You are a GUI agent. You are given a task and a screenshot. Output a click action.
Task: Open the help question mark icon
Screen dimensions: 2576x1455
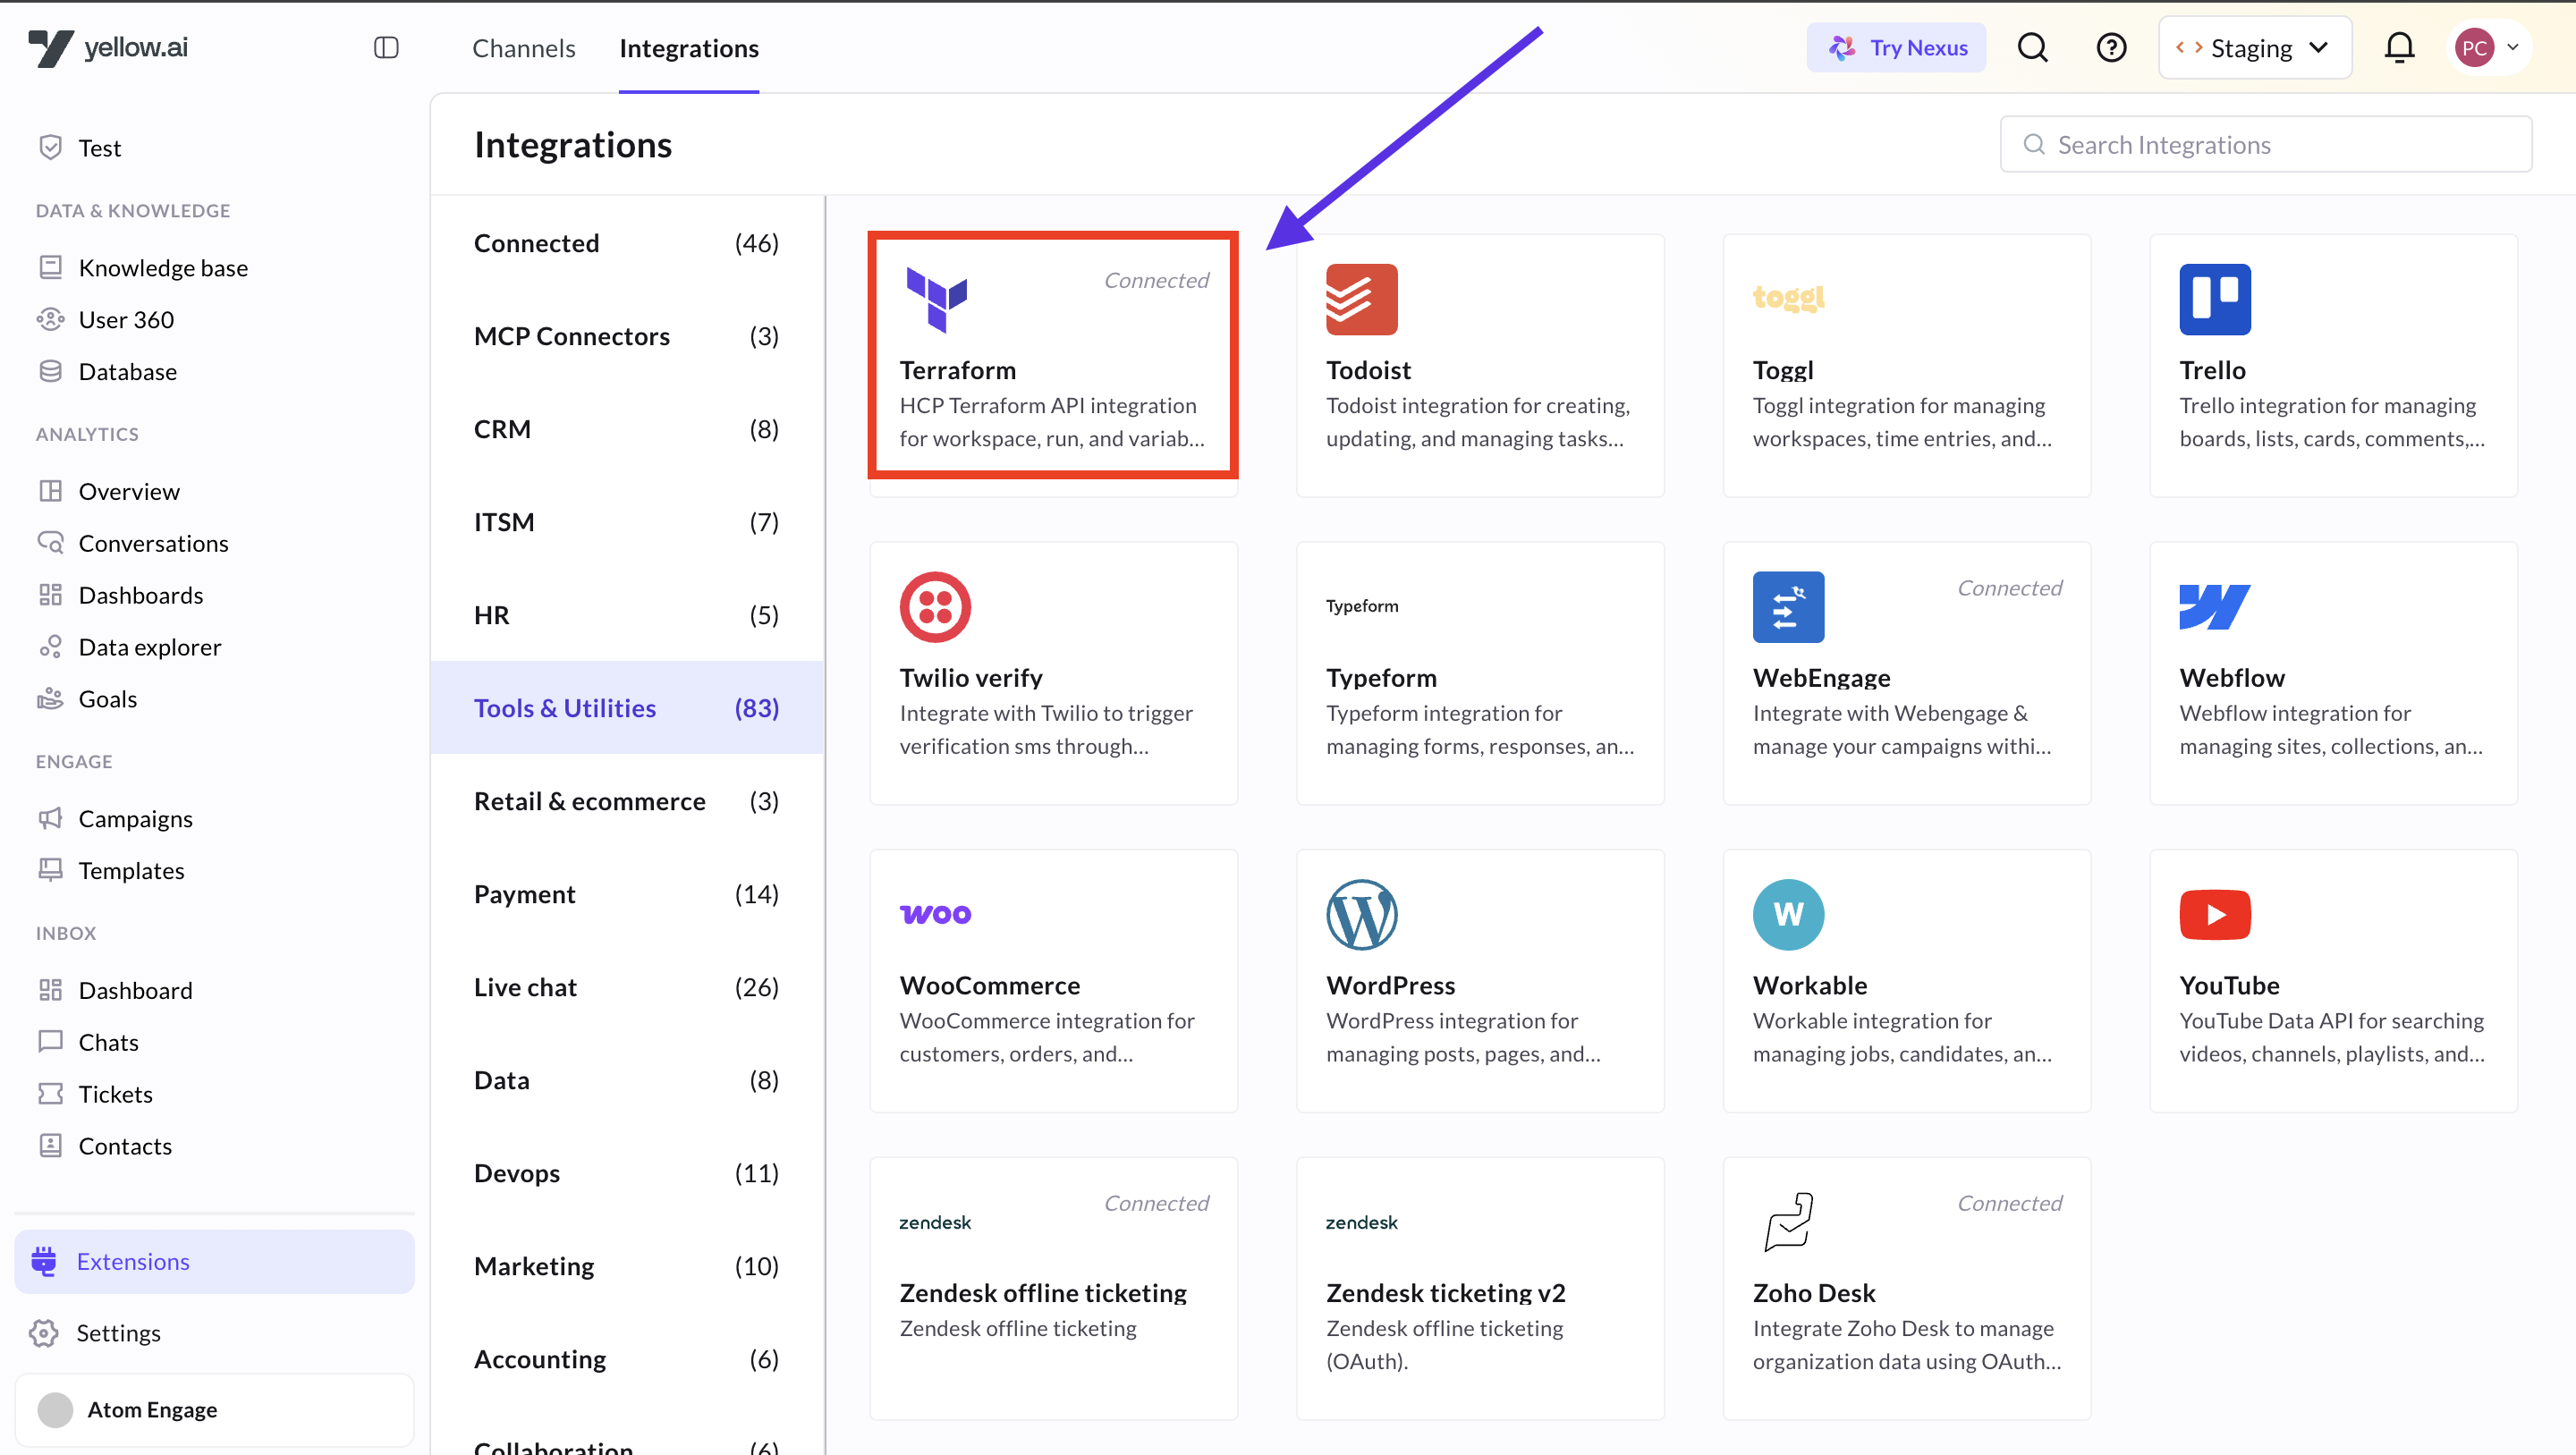(x=2111, y=47)
